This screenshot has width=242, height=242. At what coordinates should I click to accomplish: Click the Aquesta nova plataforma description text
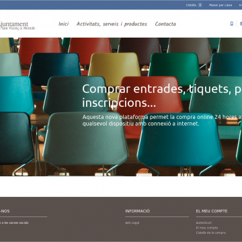click(162, 120)
